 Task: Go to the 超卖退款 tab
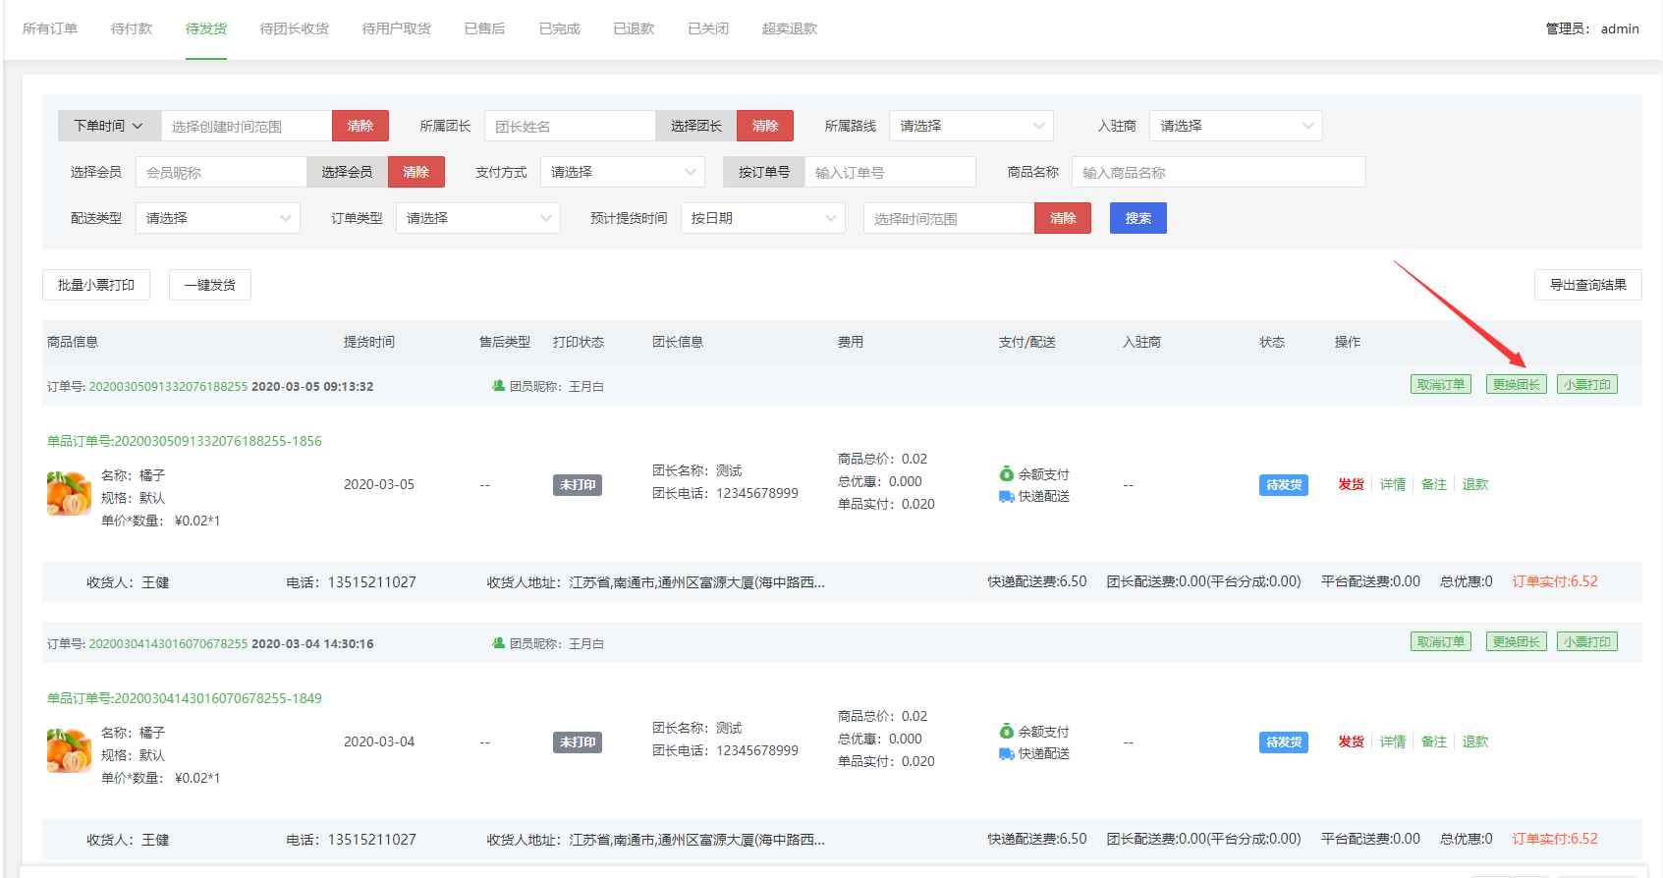coord(789,28)
